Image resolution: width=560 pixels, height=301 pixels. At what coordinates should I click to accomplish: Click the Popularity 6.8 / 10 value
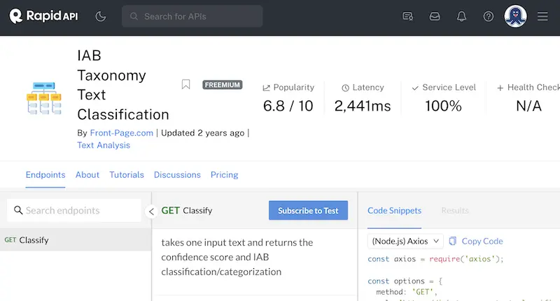288,106
